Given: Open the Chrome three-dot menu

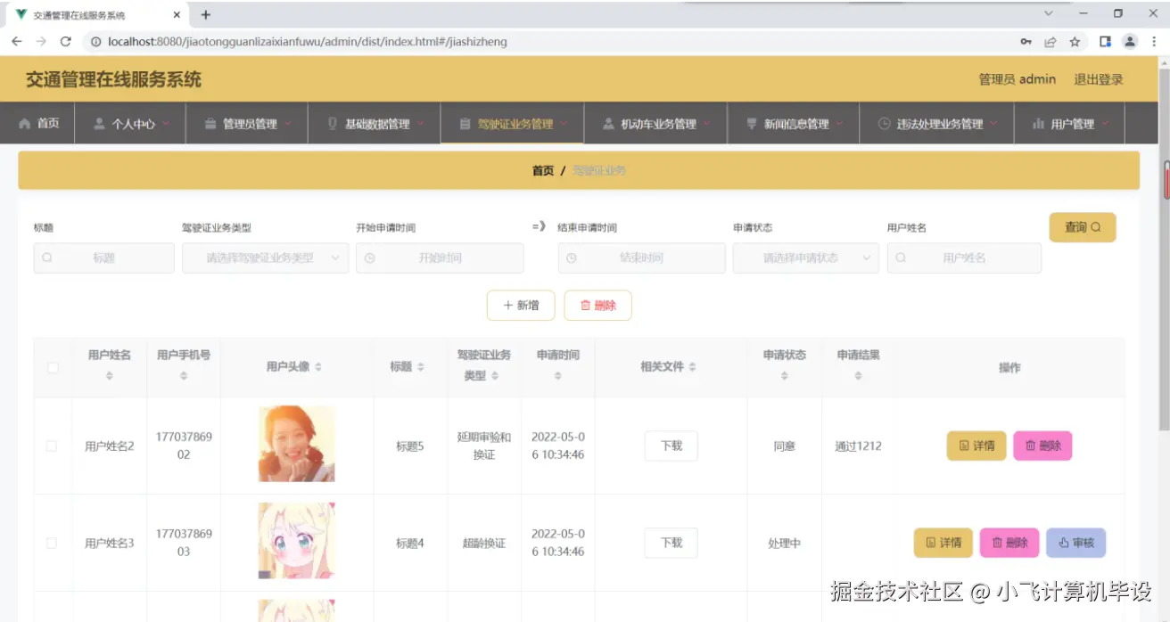Looking at the screenshot, I should [1153, 42].
